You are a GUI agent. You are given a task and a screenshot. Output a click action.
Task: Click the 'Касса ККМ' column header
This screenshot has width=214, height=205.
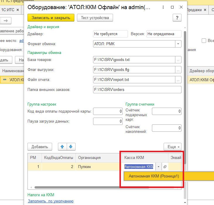click(145, 158)
